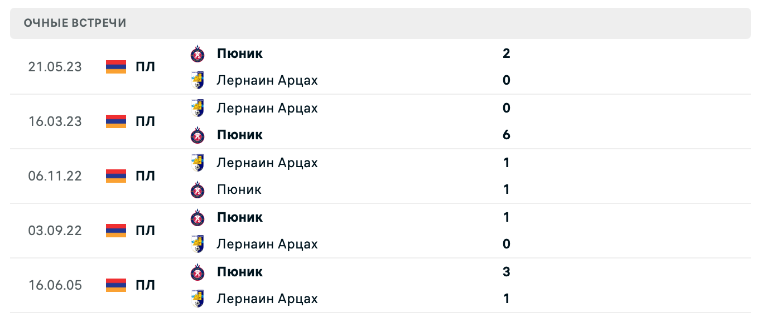Select the ОЧНЫЕ ВСТРЕЧИ section header
The width and height of the screenshot is (761, 322).
[x=74, y=23]
